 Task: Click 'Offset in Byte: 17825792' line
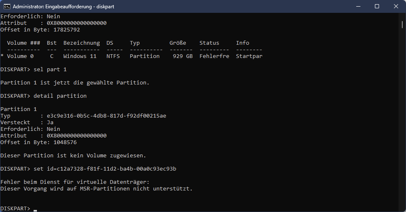40,30
